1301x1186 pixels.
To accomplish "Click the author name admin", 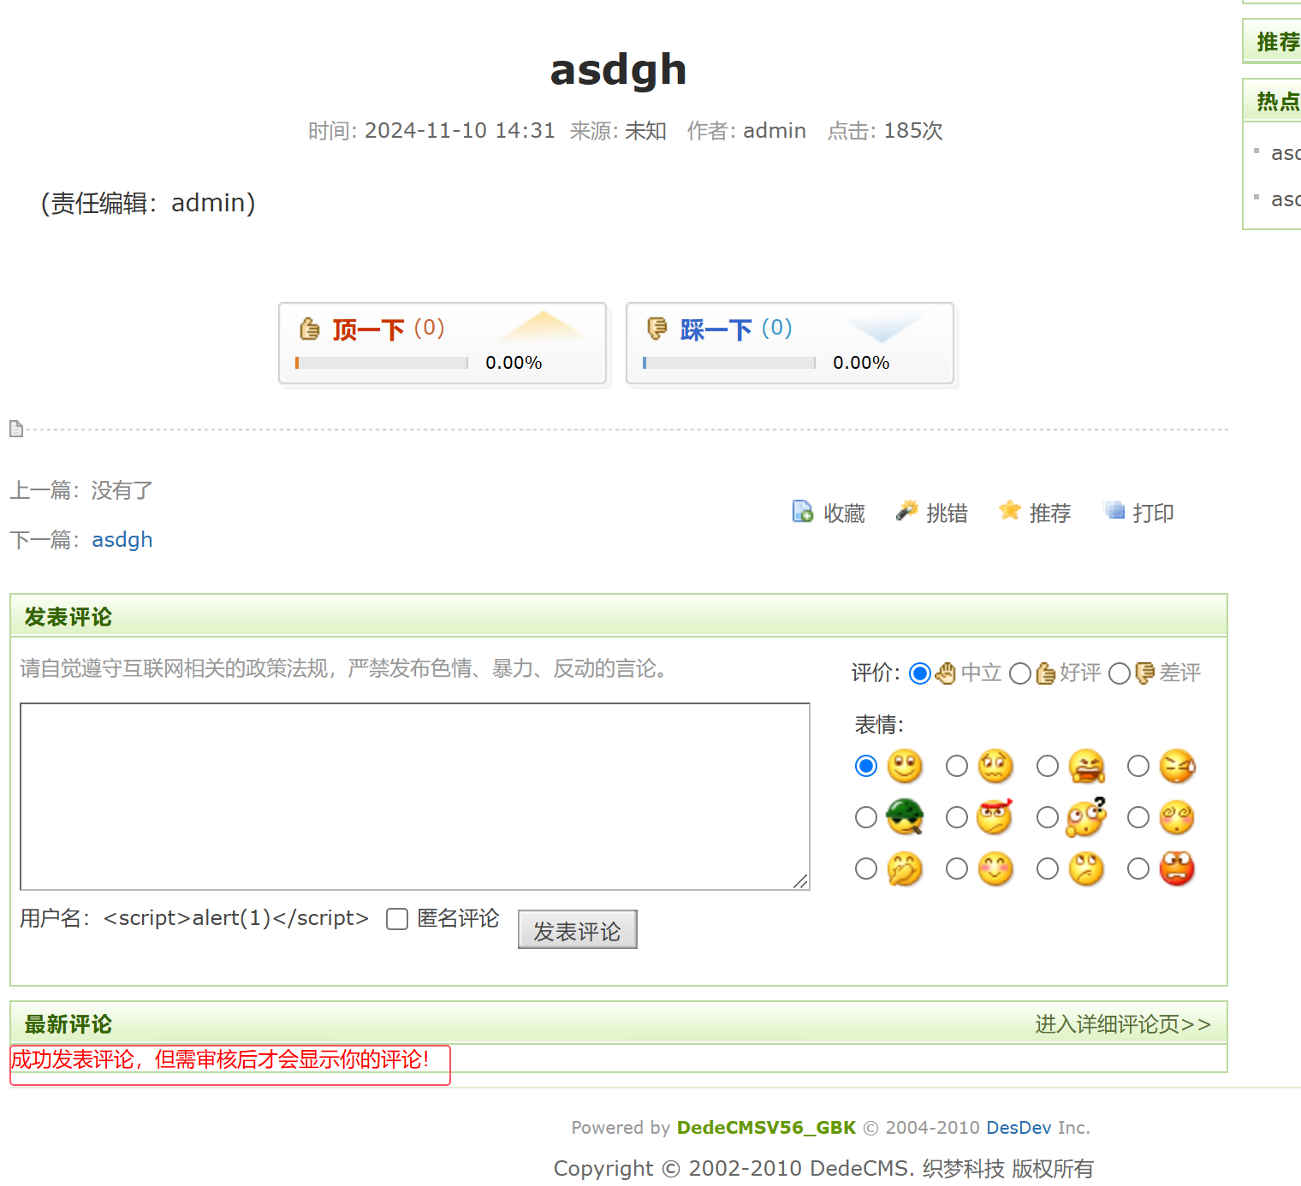I will tap(775, 131).
